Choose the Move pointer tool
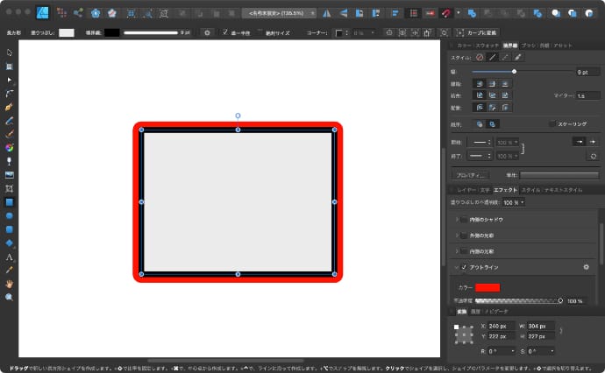 point(9,53)
